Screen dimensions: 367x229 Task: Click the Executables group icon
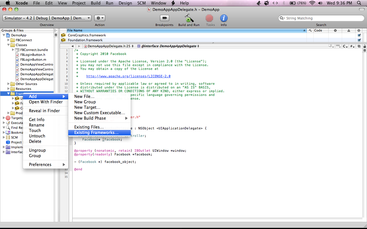click(x=8, y=123)
